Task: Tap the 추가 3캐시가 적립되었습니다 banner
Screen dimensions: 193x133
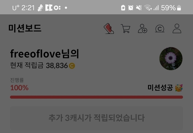Action: click(x=96, y=118)
